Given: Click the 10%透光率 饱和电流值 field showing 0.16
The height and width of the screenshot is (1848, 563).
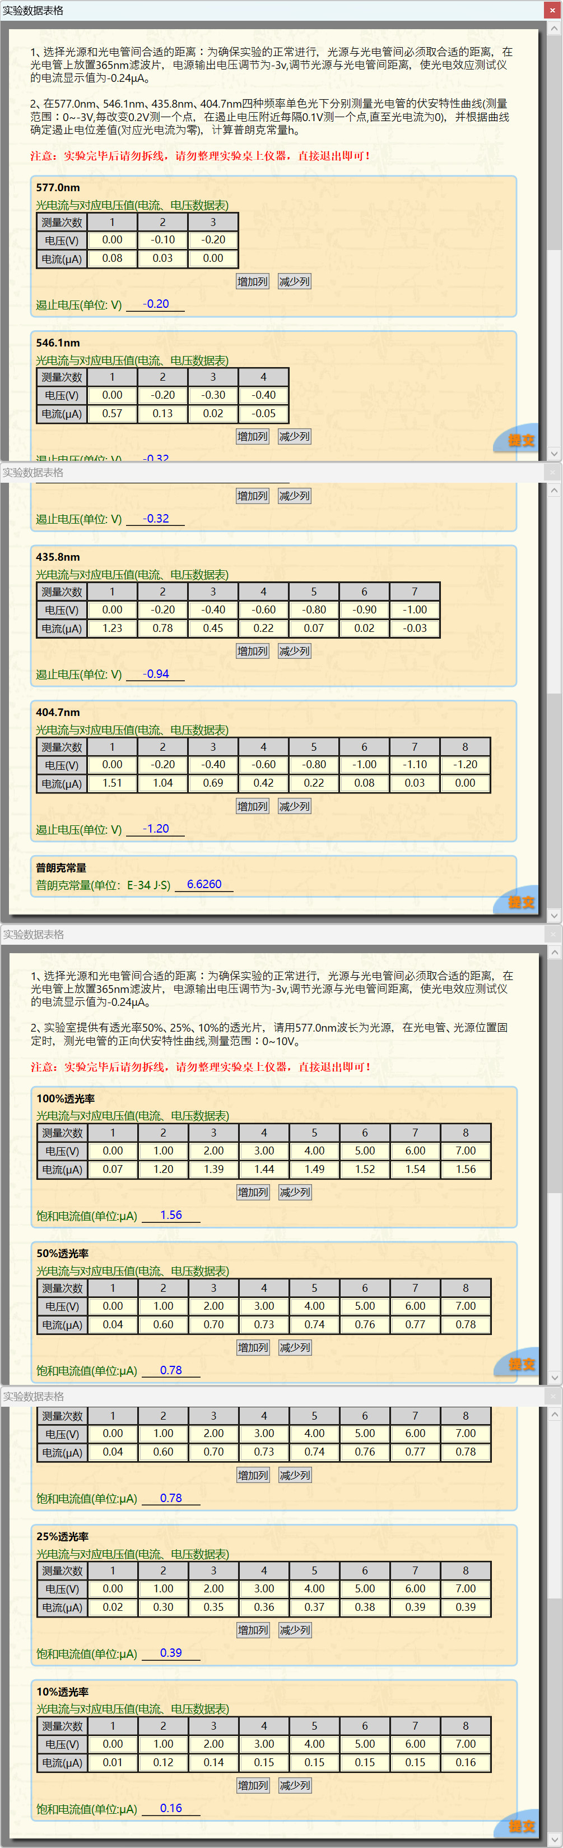Looking at the screenshot, I should coord(171,1809).
